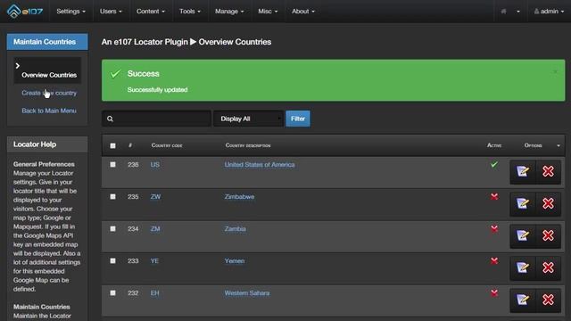Click the Maintain Countries panel heading
571x321 pixels.
click(47, 42)
